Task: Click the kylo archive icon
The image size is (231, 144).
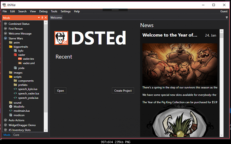Action: click(x=15, y=50)
